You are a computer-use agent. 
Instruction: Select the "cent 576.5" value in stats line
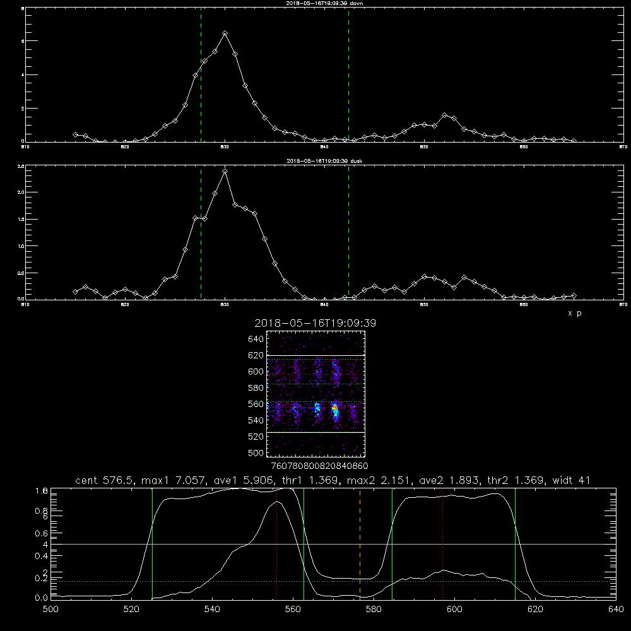pos(104,480)
